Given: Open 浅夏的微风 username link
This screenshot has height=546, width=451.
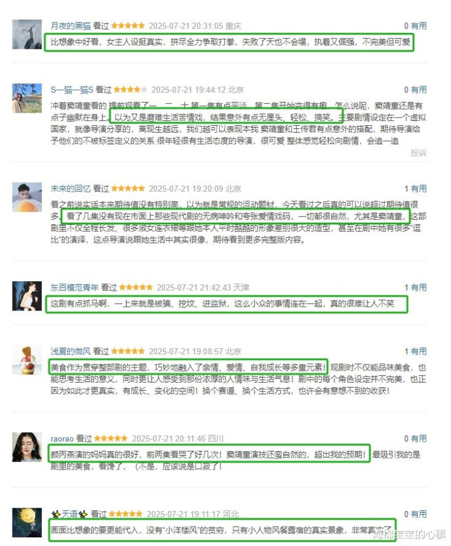Looking at the screenshot, I should [x=71, y=351].
